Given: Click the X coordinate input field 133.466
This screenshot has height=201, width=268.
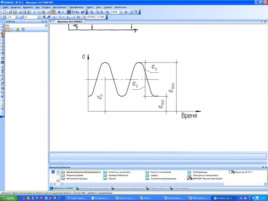Looking at the screenshot, I should pos(91,17).
